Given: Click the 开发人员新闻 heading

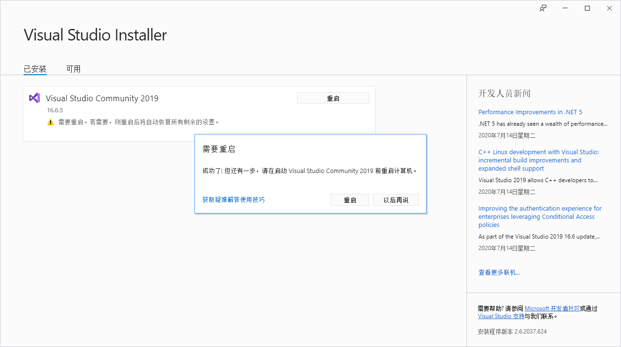Looking at the screenshot, I should (x=505, y=93).
